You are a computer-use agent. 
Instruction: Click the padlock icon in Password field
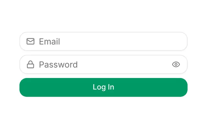pyautogui.click(x=30, y=64)
